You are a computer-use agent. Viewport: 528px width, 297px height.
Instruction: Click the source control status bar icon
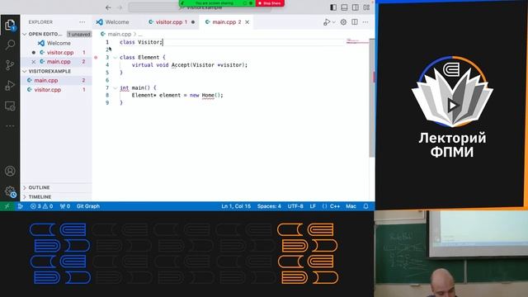[21, 206]
